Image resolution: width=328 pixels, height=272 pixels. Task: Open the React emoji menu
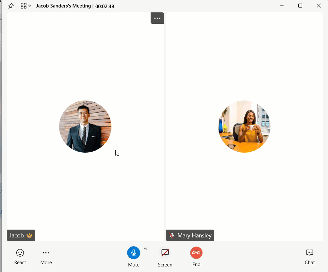[20, 257]
